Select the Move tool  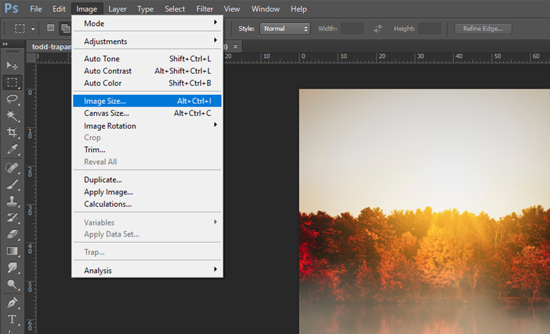[x=12, y=65]
